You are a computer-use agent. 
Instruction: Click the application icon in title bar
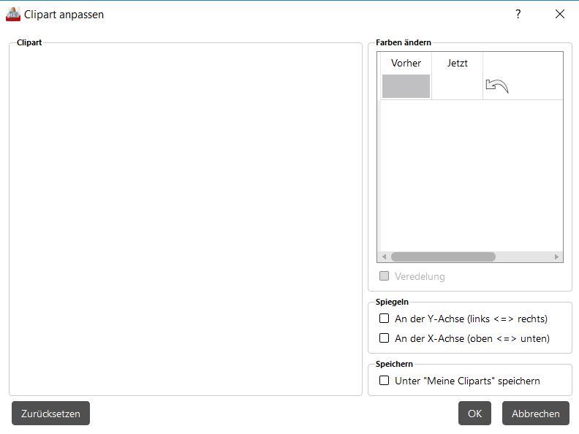coord(13,15)
